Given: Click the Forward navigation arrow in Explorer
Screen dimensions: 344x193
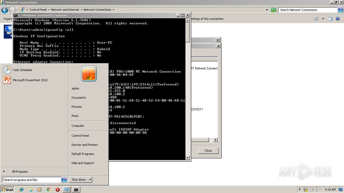Looking at the screenshot, I should [x=12, y=10].
